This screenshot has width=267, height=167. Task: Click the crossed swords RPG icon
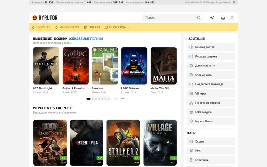(x=191, y=151)
